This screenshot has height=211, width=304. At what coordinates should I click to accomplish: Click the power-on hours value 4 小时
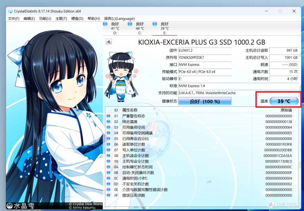pyautogui.click(x=284, y=79)
